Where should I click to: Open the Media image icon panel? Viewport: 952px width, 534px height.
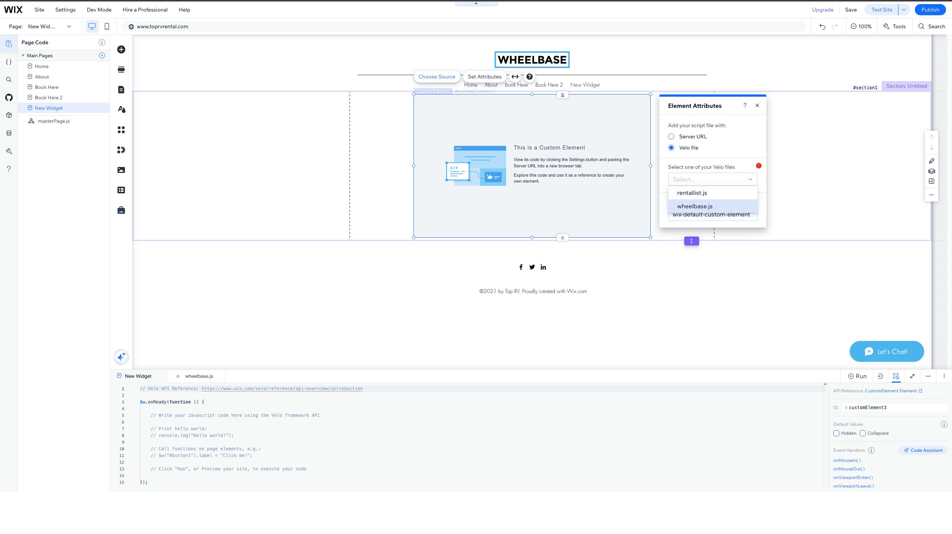(x=121, y=170)
